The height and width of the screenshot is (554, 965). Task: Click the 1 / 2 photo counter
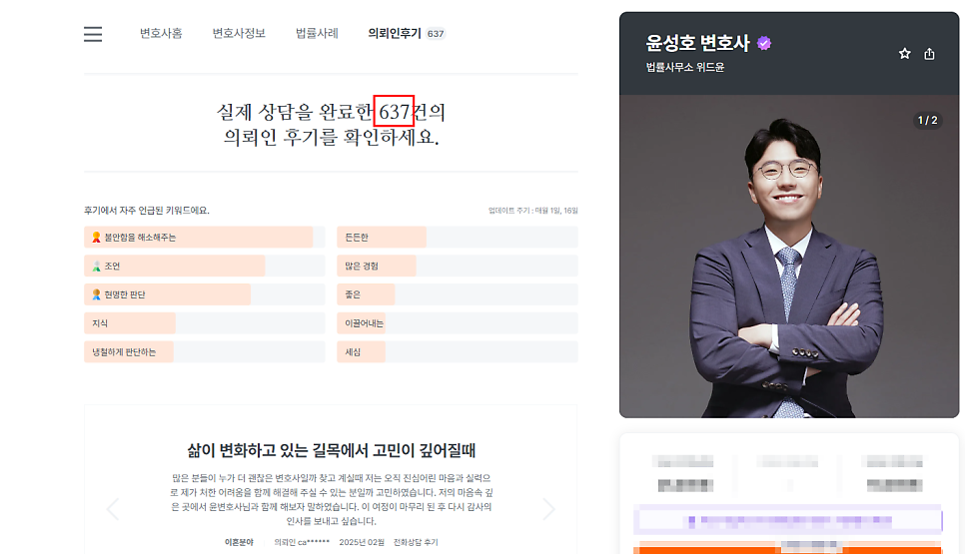(x=927, y=120)
